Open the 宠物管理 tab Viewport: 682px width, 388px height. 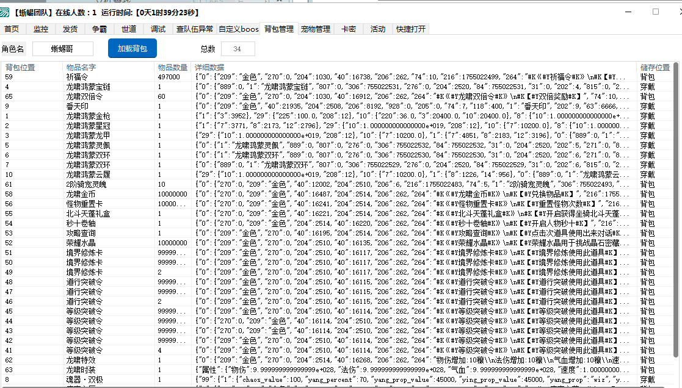point(316,29)
